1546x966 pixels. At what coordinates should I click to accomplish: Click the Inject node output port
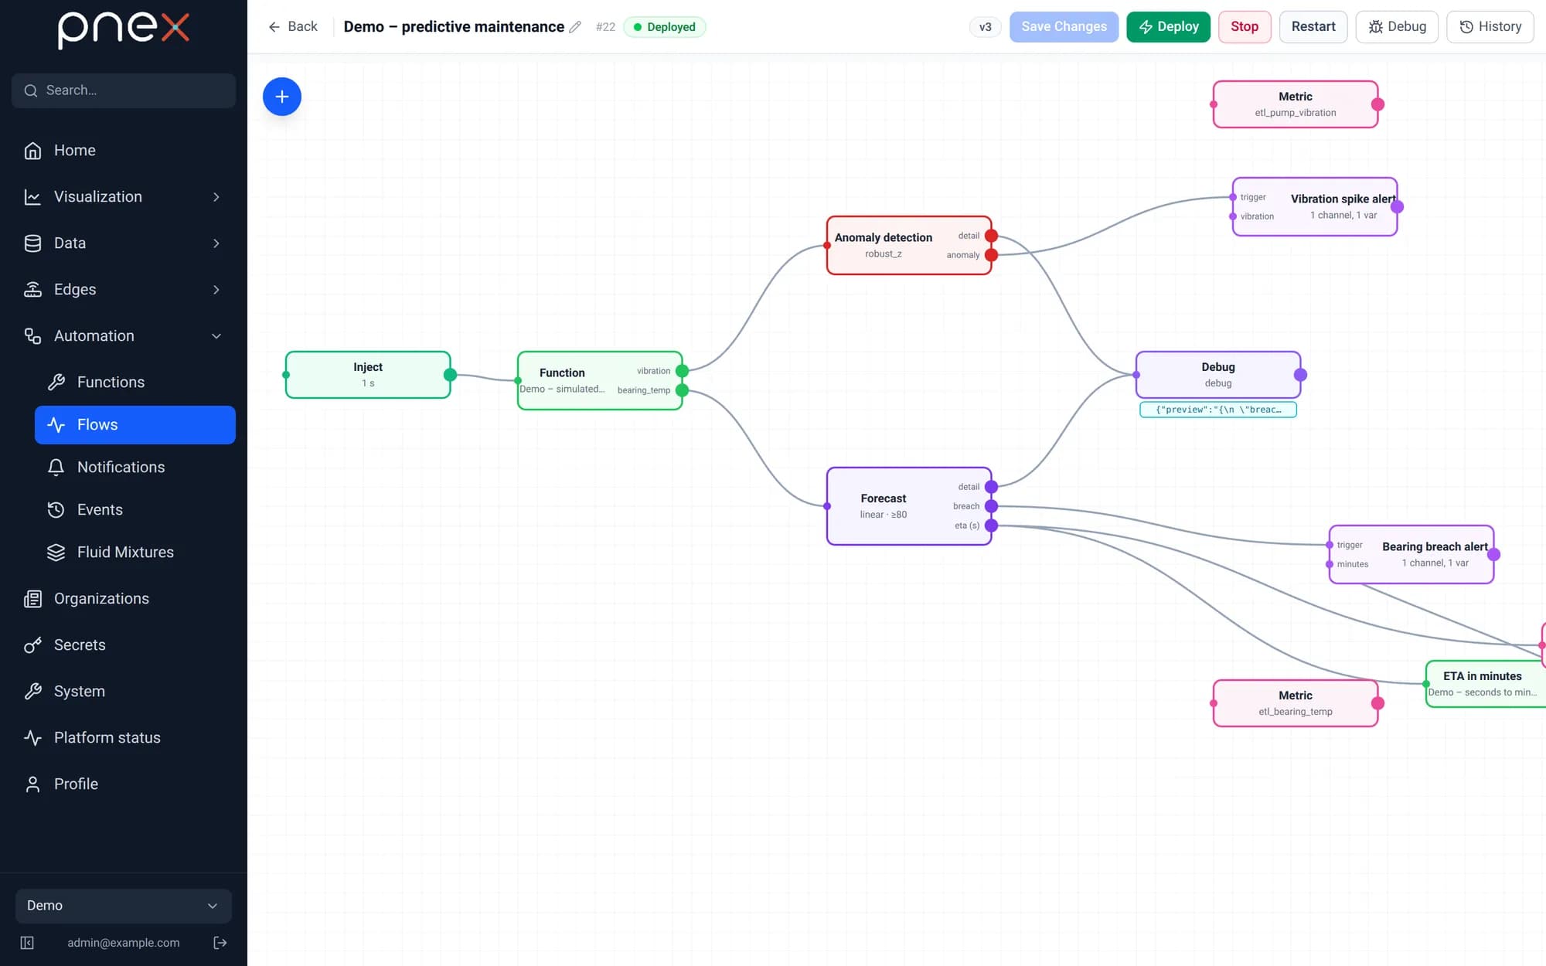coord(450,375)
